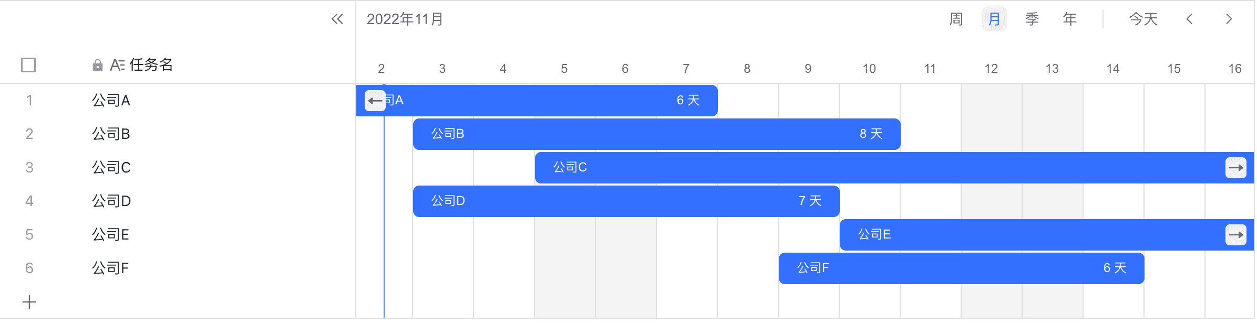
Task: Click the right arrow on 公司E bar
Action: coord(1236,235)
